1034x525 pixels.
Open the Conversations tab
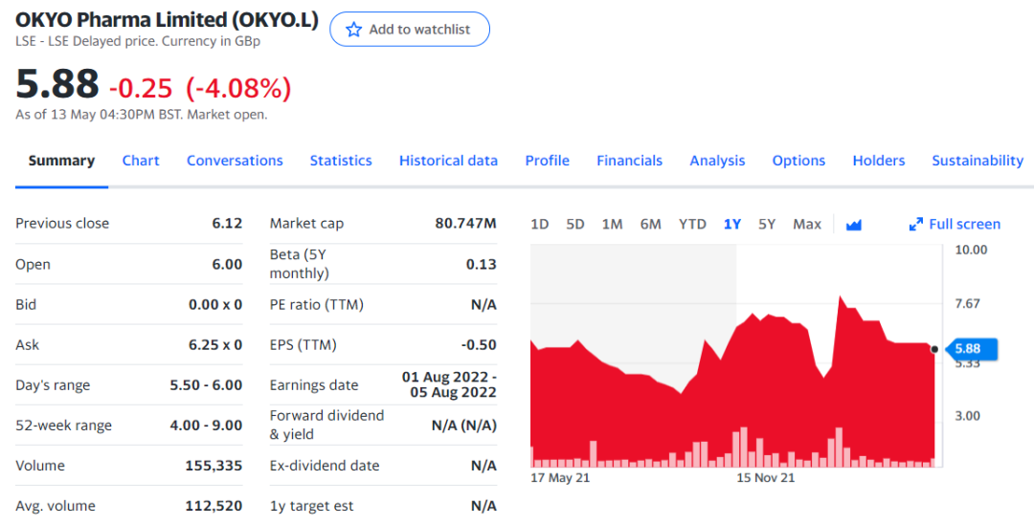(x=235, y=161)
